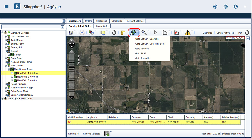Zoom in with the map plus button
This screenshot has height=138, width=252.
click(72, 52)
